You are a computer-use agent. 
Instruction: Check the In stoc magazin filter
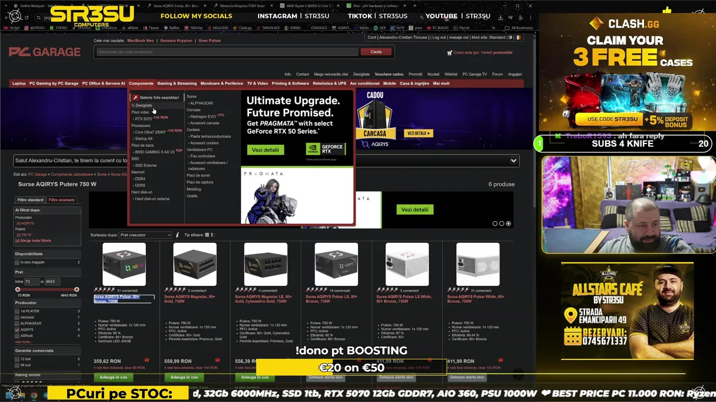(17, 262)
